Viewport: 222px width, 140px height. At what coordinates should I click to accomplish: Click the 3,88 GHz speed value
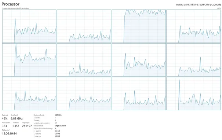[x=17, y=118]
